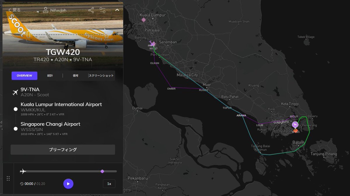Viewport: 350px width, 196px height.
Task: Click the TGW420 callsign title
Action: [63, 52]
